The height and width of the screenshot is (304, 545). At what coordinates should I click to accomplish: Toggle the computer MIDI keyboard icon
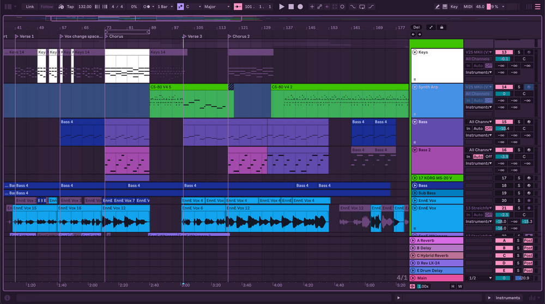tap(445, 7)
